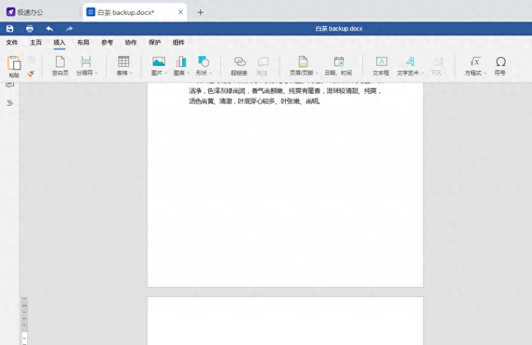This screenshot has width=532, height=345.
Task: Expand the 分隔符 dropdown arrow
Action: pyautogui.click(x=97, y=73)
